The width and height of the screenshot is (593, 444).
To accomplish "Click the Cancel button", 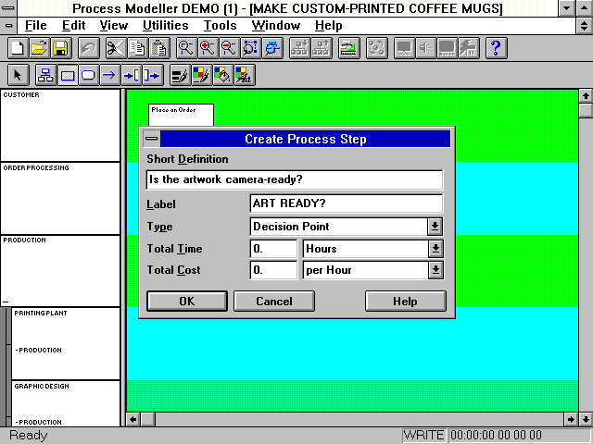I will [x=274, y=302].
